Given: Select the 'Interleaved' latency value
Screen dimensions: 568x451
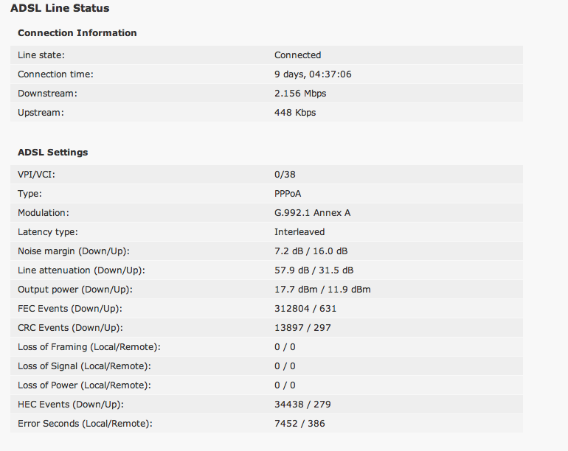Looking at the screenshot, I should tap(299, 232).
